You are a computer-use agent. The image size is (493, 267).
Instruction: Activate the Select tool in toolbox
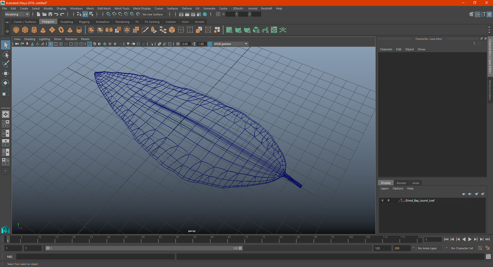pos(6,45)
